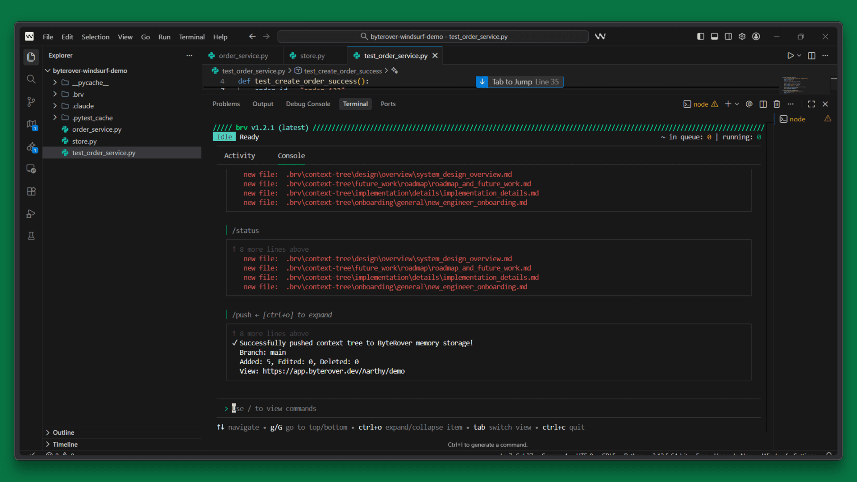The width and height of the screenshot is (857, 482).
Task: Click the Tab to Jump Line 35 hint
Action: point(519,82)
